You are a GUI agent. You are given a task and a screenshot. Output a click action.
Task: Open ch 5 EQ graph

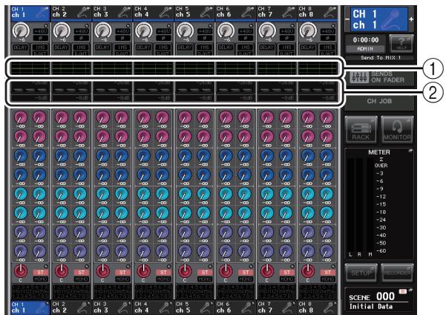(194, 68)
